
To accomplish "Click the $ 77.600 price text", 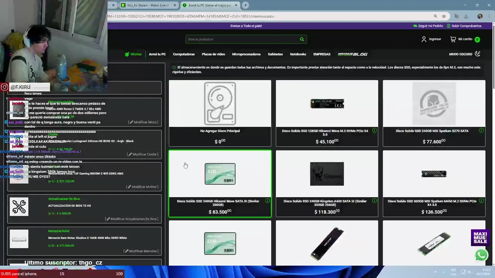I will click(x=434, y=141).
